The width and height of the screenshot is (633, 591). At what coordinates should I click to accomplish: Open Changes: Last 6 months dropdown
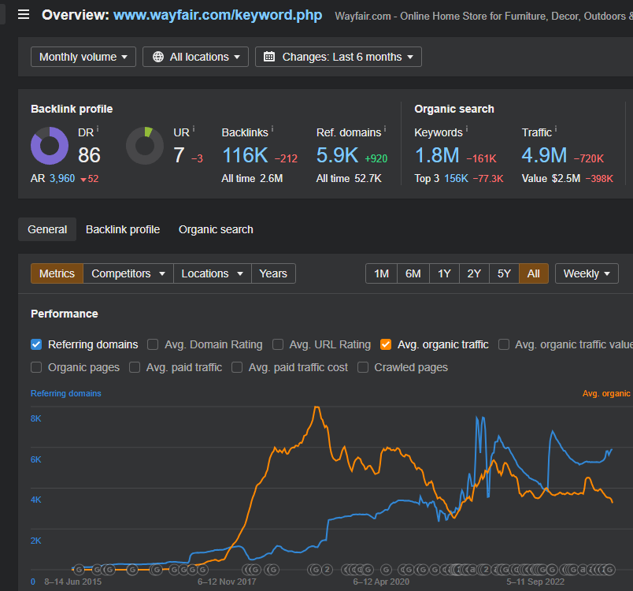tap(339, 57)
